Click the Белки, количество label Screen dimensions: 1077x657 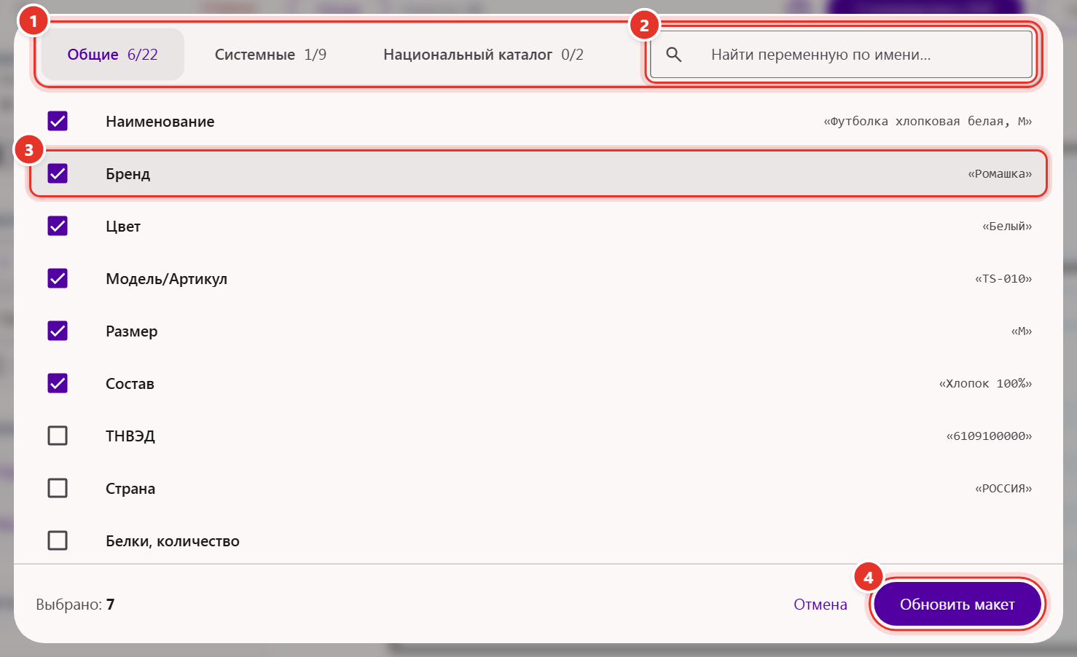[x=173, y=541]
